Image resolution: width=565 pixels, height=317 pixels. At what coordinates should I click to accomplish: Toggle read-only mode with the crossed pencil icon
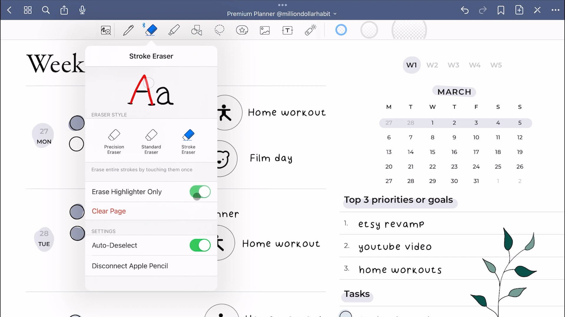(x=537, y=10)
